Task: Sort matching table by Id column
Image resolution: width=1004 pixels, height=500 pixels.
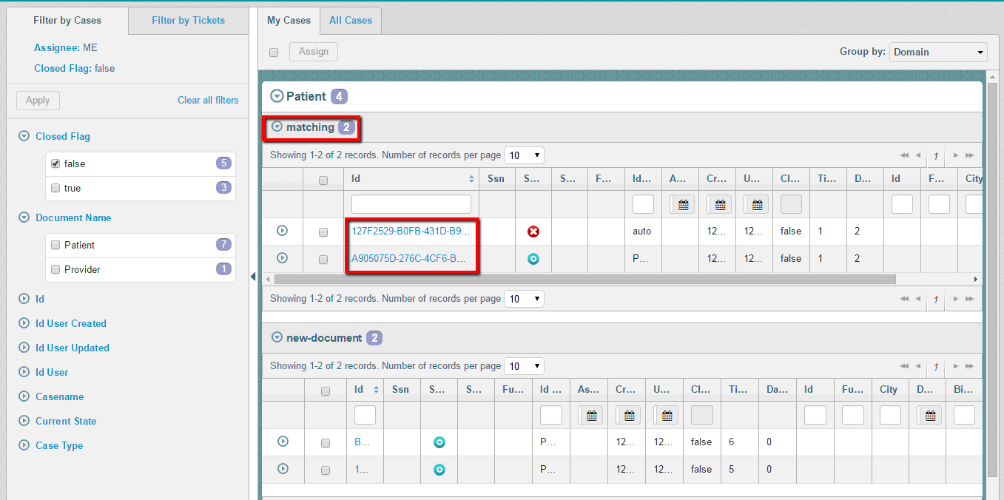Action: (x=471, y=179)
